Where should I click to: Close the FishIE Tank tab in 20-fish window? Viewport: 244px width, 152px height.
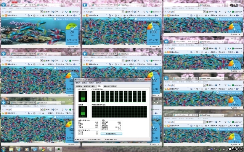(60, 5)
